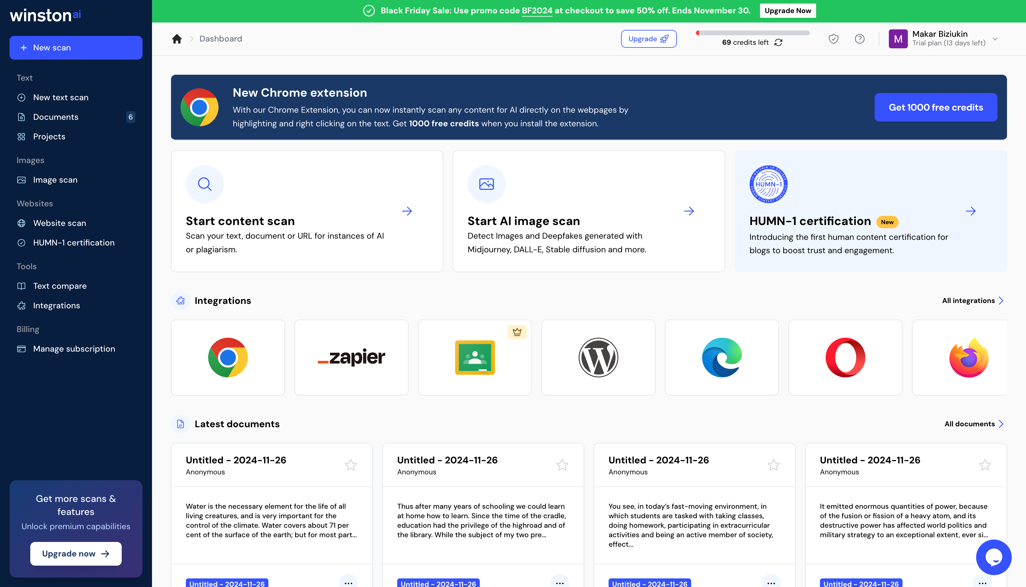1026x587 pixels.
Task: Click the BF2024 promo code link
Action: click(x=537, y=11)
